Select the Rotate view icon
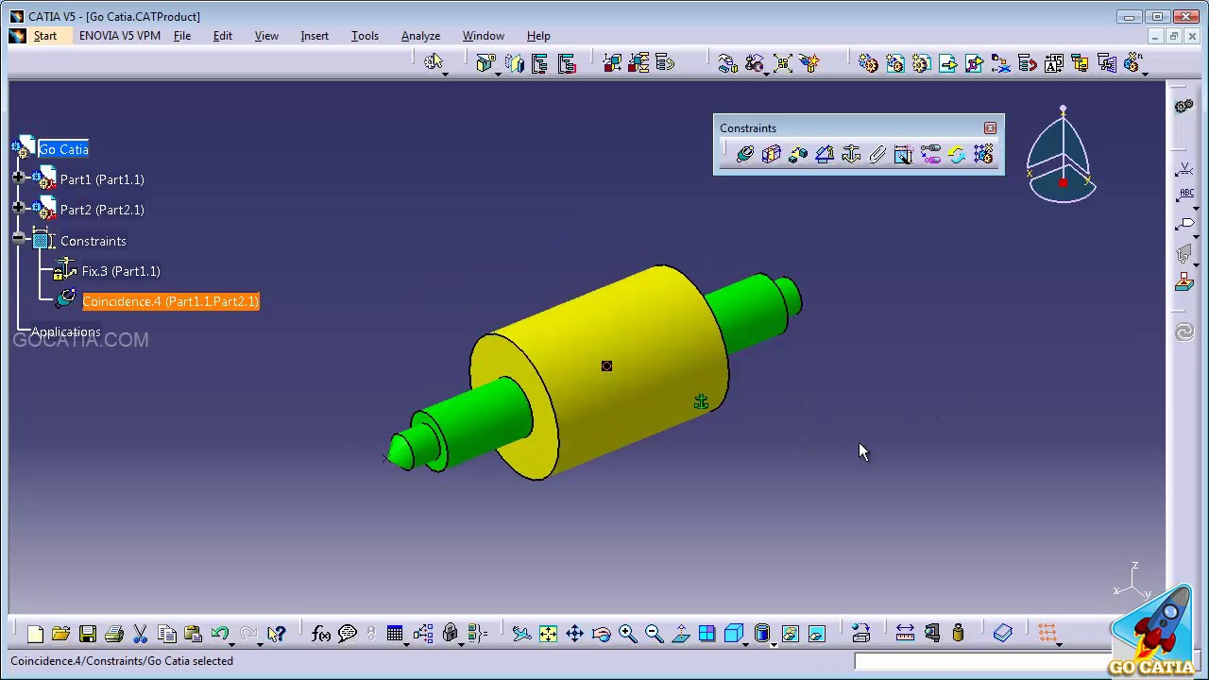1209x680 pixels. pos(601,634)
